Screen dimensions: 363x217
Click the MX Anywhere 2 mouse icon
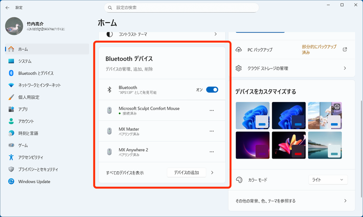click(109, 152)
